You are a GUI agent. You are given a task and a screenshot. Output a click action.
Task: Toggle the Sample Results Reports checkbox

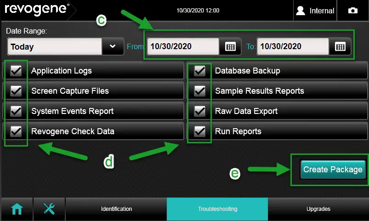tap(199, 91)
